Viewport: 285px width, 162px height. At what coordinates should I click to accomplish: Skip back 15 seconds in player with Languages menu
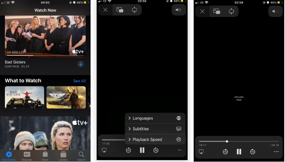click(128, 150)
